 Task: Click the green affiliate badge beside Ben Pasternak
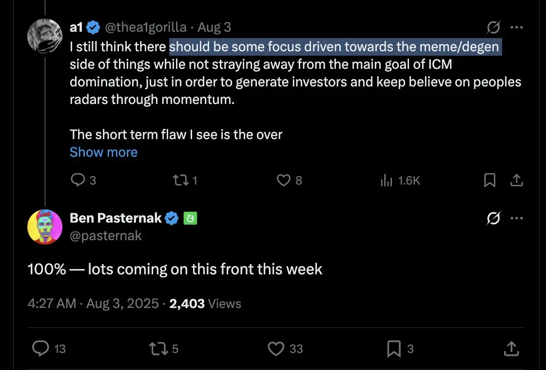click(x=190, y=218)
